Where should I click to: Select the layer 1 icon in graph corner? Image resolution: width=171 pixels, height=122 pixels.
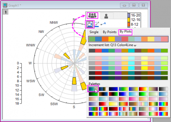click(x=6, y=12)
